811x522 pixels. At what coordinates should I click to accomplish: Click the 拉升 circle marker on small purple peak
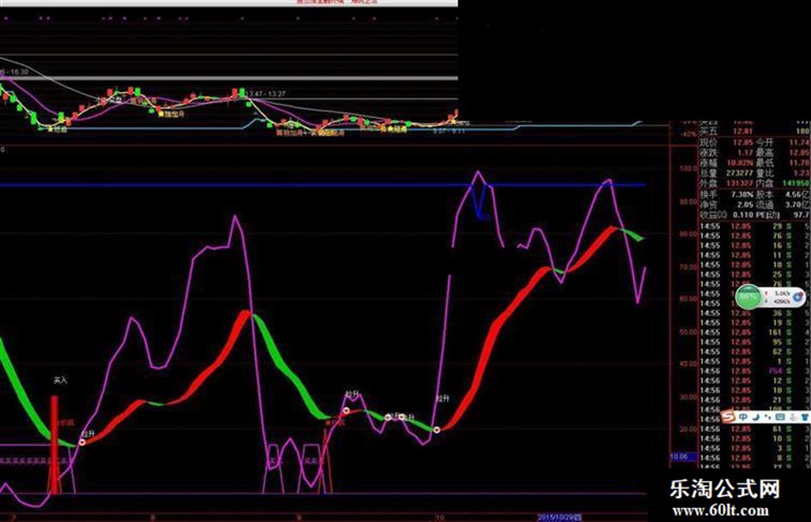(x=346, y=411)
